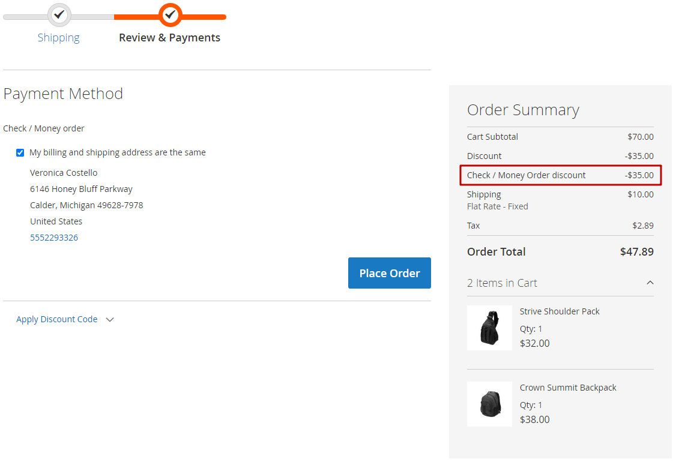Click the Flat Rate - Fixed shipping text
Screen dimensions: 676x462
click(498, 206)
